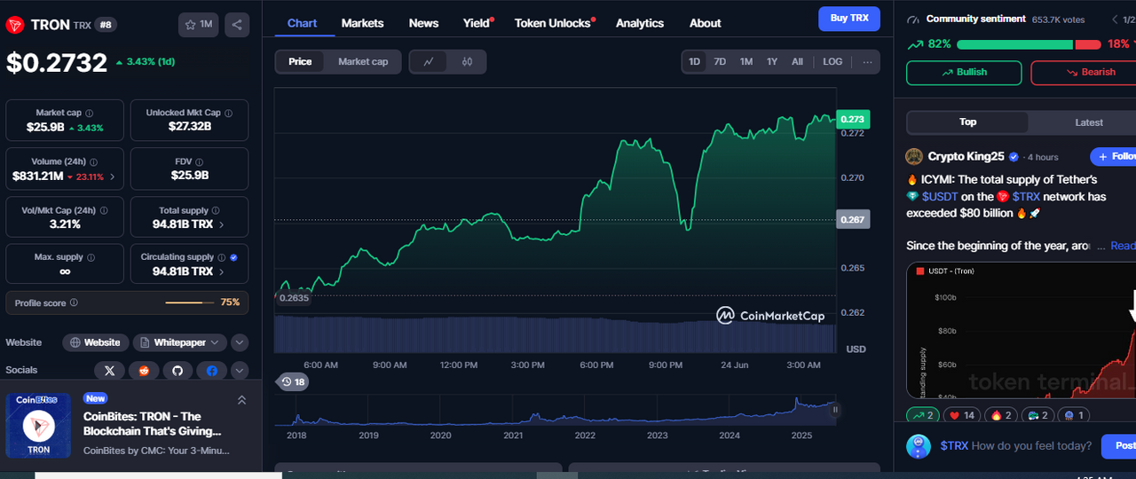Open TRON Reddit social link
Screen dimensions: 1136x479
(144, 370)
